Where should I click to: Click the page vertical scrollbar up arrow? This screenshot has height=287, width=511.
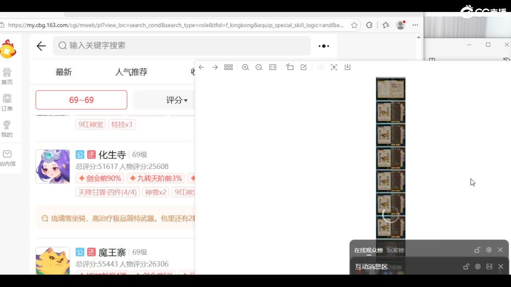418,37
